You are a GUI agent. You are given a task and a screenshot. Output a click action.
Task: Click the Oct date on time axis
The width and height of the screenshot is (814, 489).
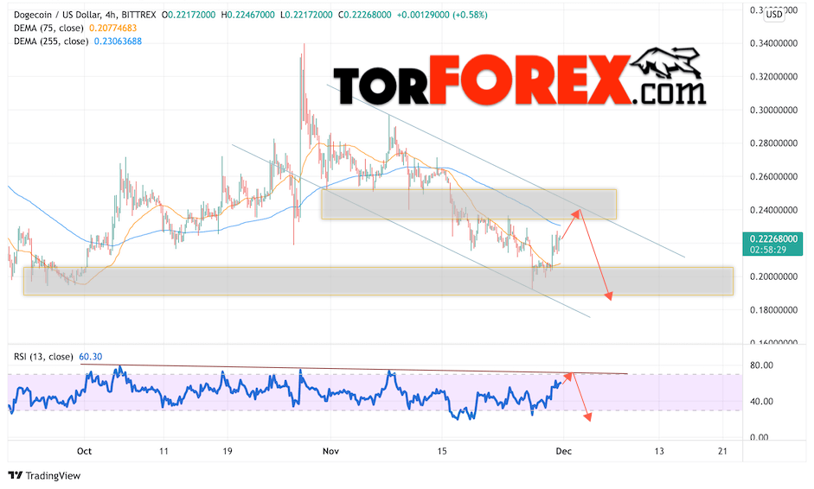[x=84, y=451]
